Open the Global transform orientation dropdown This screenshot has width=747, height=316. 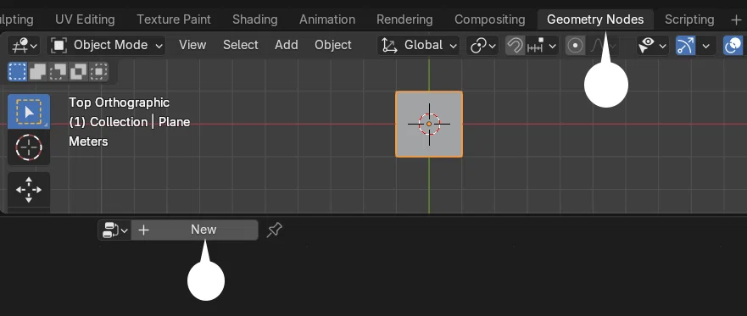(x=418, y=45)
